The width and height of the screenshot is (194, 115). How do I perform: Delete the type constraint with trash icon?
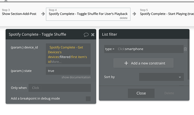coord(185,49)
